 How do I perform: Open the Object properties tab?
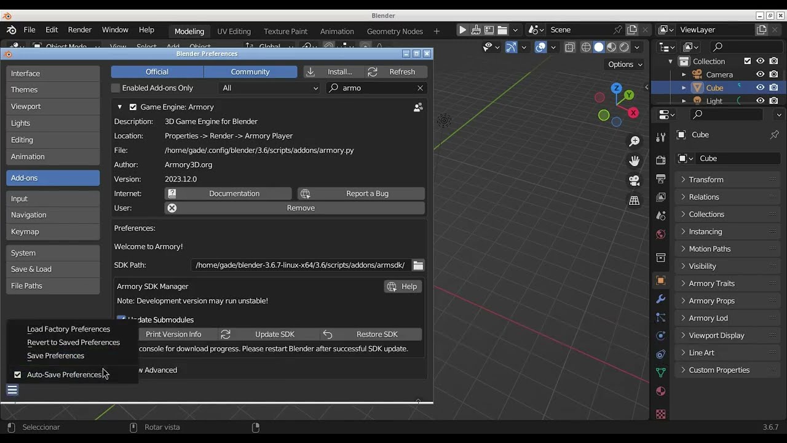(x=660, y=281)
